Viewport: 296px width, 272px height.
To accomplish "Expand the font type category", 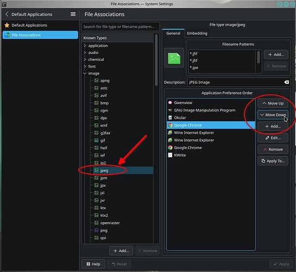I will pyautogui.click(x=85, y=66).
